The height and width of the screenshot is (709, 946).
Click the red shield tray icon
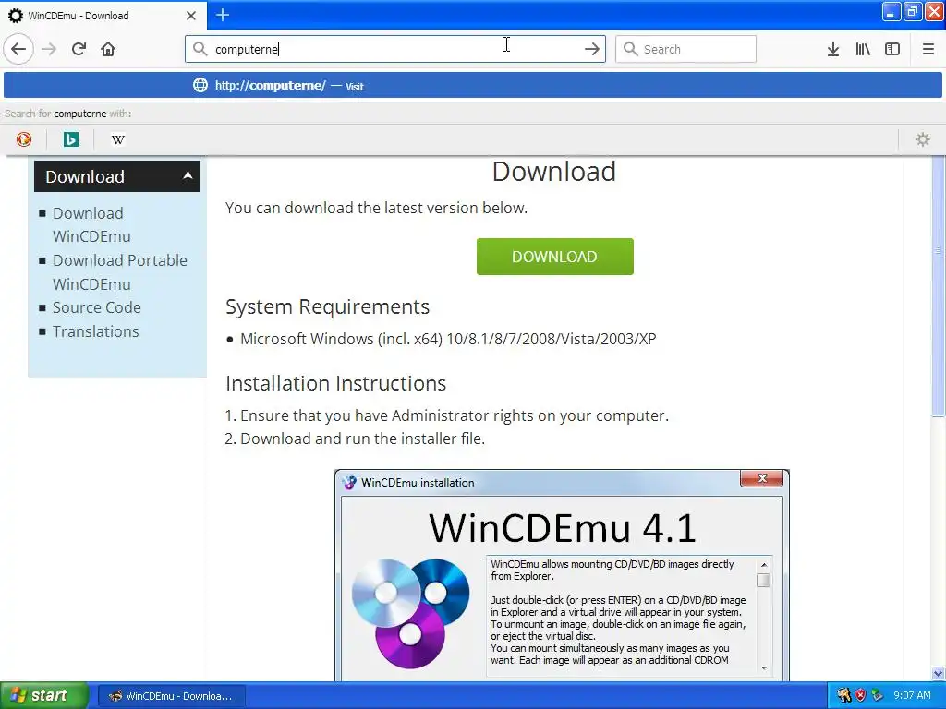[860, 695]
